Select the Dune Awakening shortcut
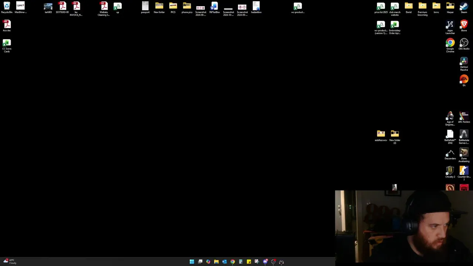The image size is (473, 266). pyautogui.click(x=464, y=156)
